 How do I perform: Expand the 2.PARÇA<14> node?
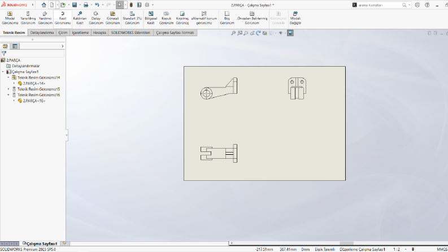(x=14, y=84)
